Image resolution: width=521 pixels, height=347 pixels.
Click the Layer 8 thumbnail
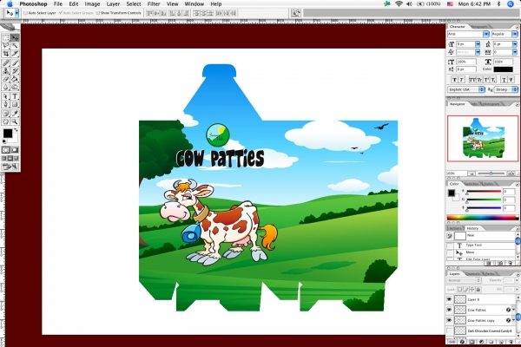(x=460, y=299)
